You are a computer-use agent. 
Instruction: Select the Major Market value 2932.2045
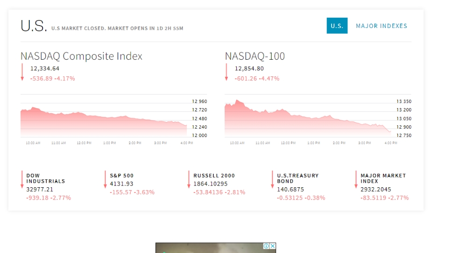point(376,189)
